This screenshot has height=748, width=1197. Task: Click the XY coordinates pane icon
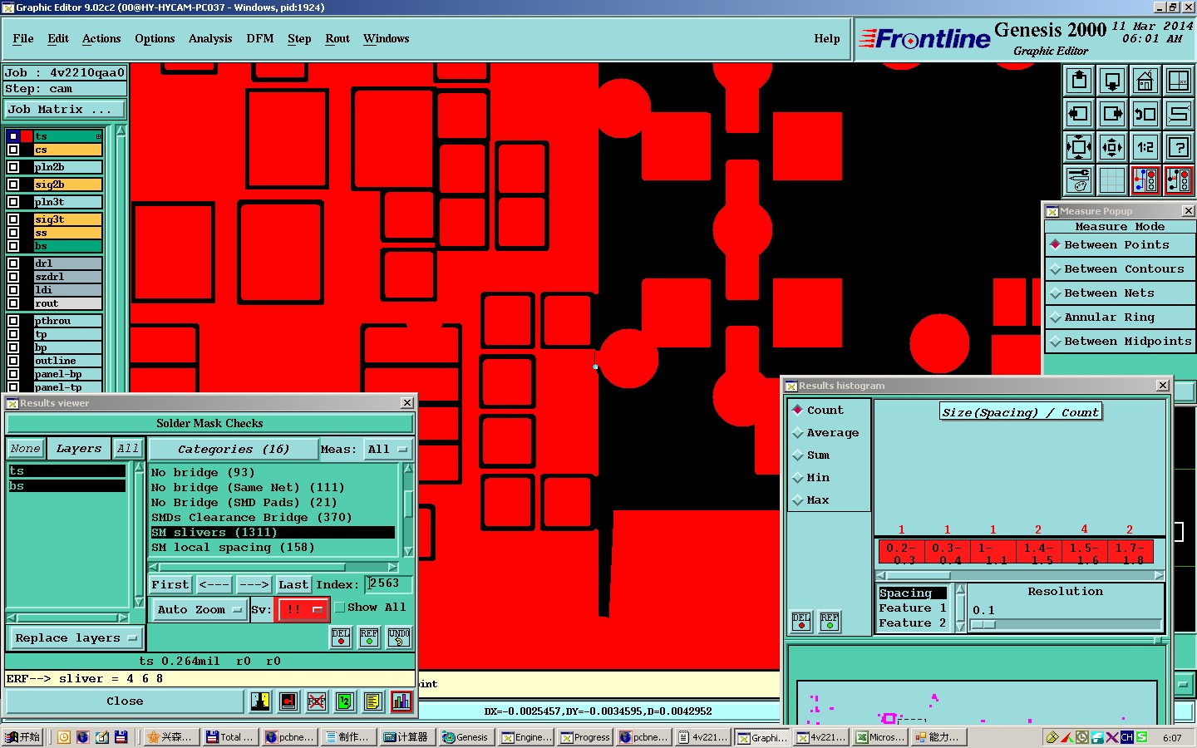tap(1179, 81)
